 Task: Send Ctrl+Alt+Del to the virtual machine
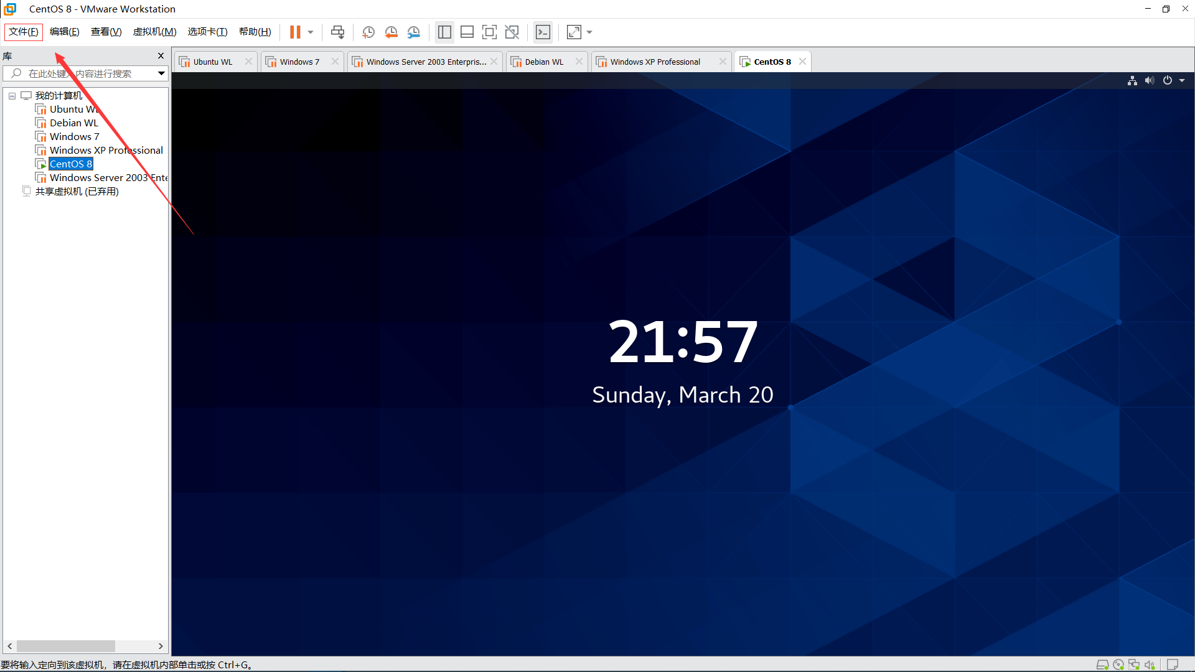[x=337, y=32]
